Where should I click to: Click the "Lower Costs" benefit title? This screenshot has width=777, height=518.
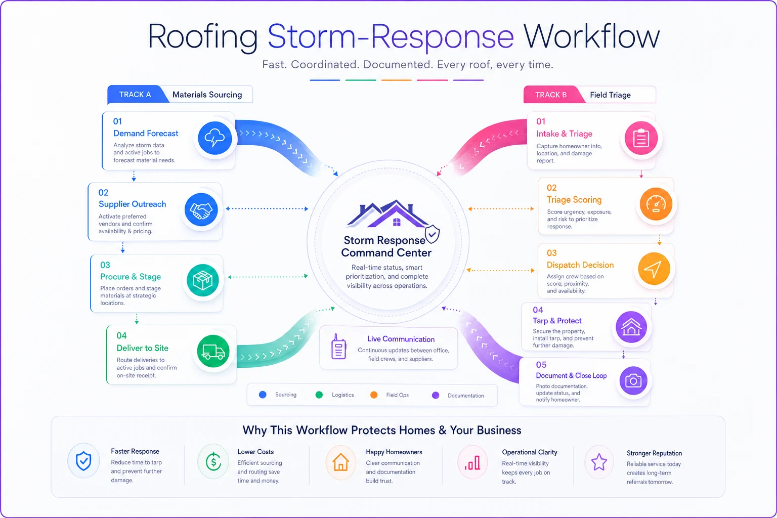point(255,452)
